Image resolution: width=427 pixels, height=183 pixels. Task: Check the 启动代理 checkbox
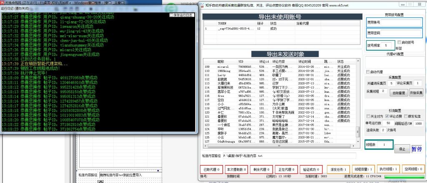(x=368, y=72)
